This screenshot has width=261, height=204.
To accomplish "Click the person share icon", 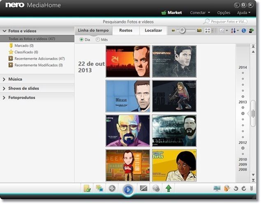I will point(251,30).
